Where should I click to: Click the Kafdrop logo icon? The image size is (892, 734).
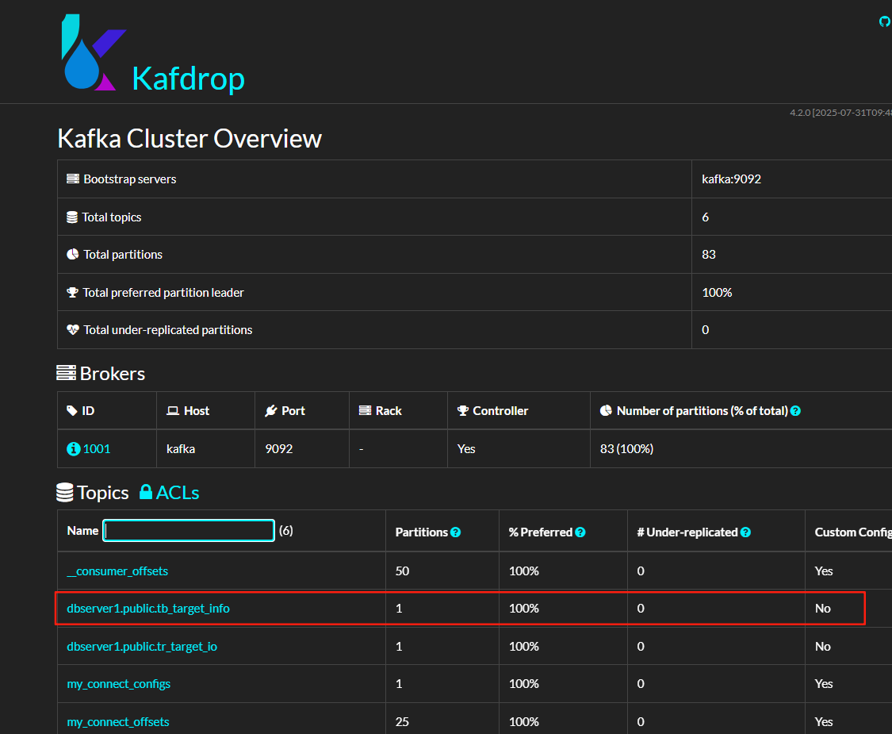[94, 52]
